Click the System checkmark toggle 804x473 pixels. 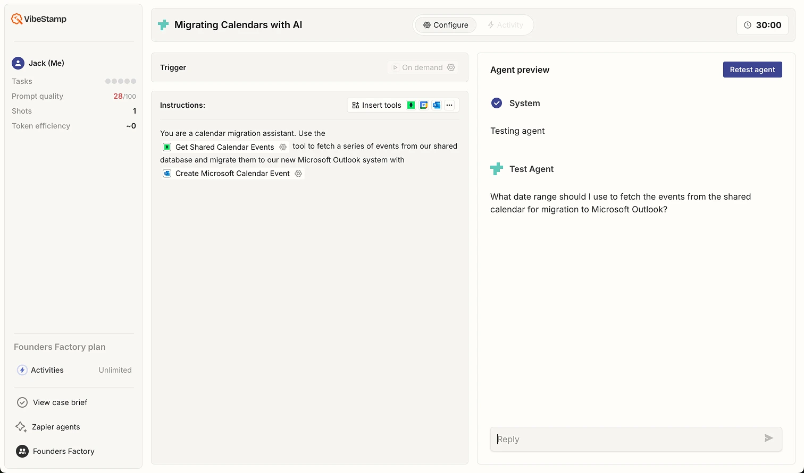(x=497, y=103)
